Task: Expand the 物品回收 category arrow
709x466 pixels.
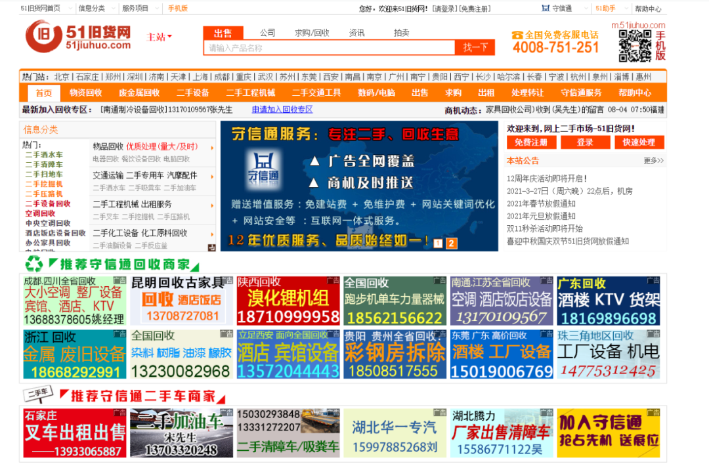Action: tap(212, 148)
